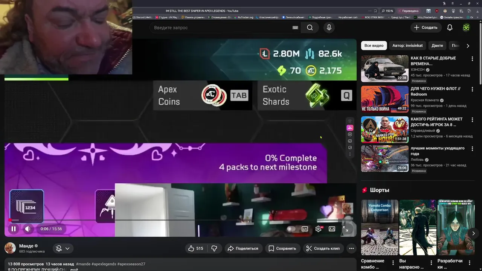This screenshot has width=482, height=271.
Task: Seek the video on the progress bar
Action: coord(181,220)
